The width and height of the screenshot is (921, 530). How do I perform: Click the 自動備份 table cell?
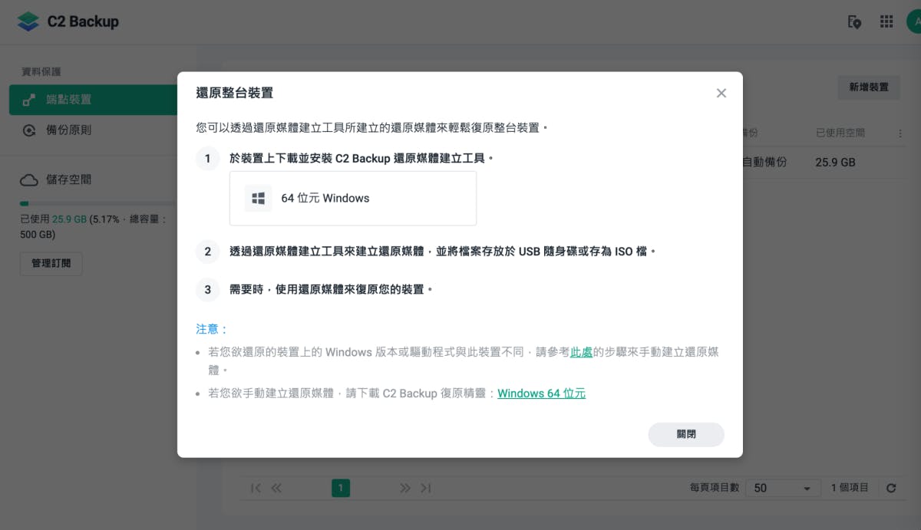click(x=764, y=163)
